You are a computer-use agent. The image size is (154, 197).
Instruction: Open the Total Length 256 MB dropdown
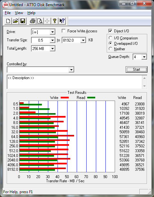[52, 49]
